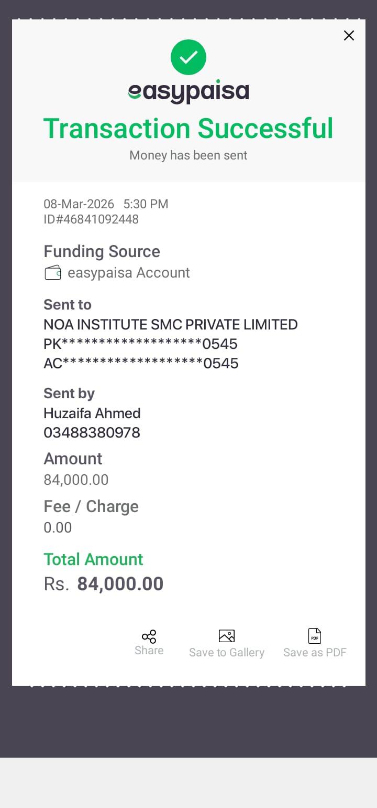Tap sender name Huzaifa Ahmed
Viewport: 377px width, 808px height.
coord(92,413)
